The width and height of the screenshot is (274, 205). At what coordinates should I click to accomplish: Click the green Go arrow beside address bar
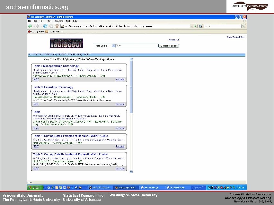pos(196,26)
